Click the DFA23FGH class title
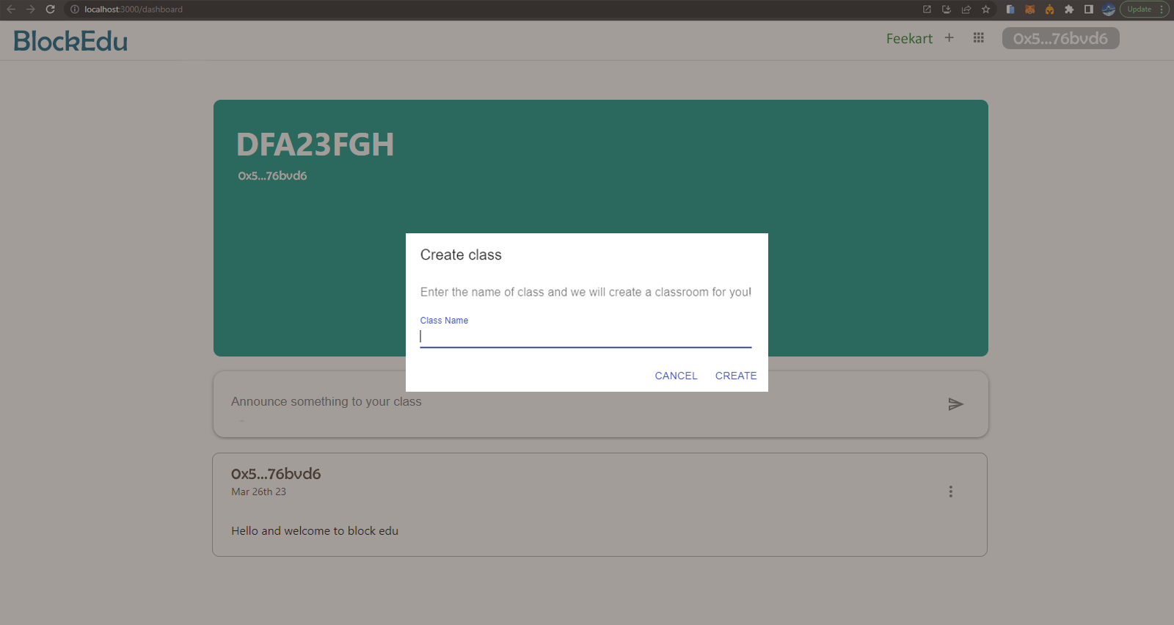 click(316, 145)
